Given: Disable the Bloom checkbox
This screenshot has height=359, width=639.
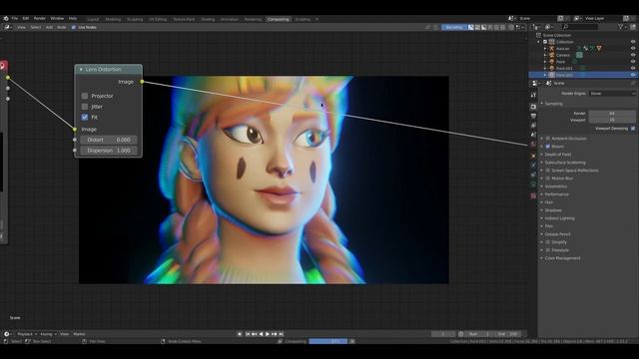Looking at the screenshot, I should click(548, 147).
